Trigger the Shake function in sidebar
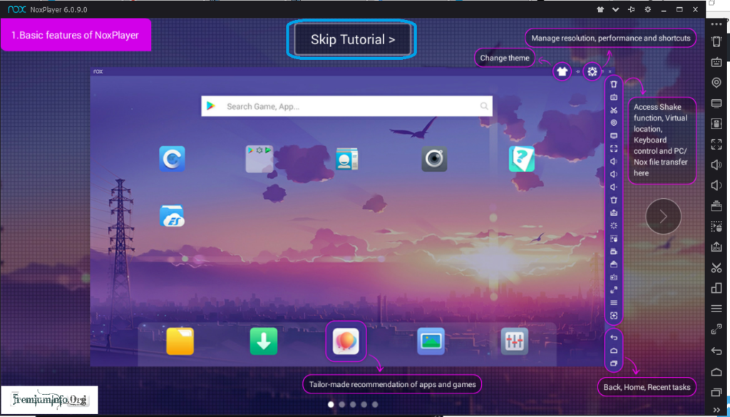The width and height of the screenshot is (730, 417). pos(716,42)
